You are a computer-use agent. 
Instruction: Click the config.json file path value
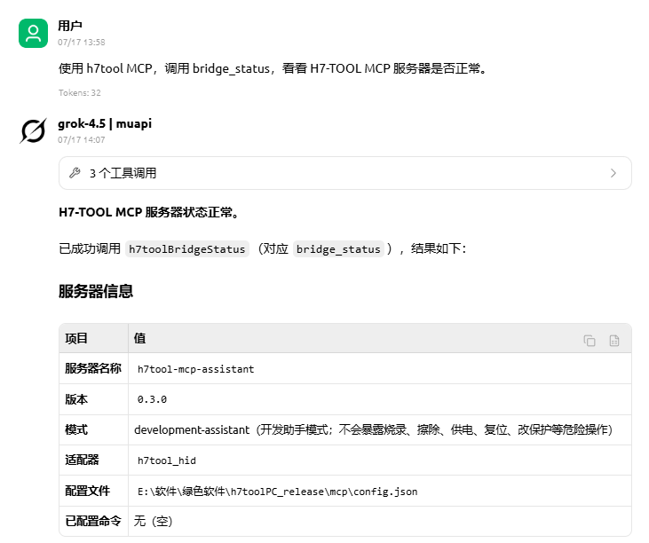[x=277, y=492]
